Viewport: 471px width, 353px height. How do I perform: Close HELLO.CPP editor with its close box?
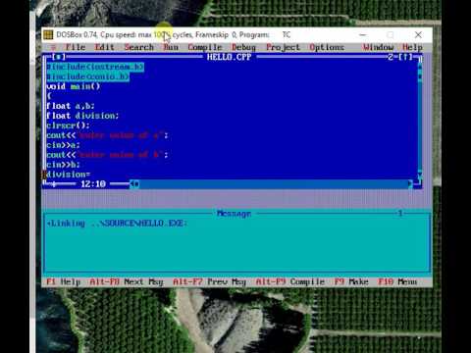(59, 57)
